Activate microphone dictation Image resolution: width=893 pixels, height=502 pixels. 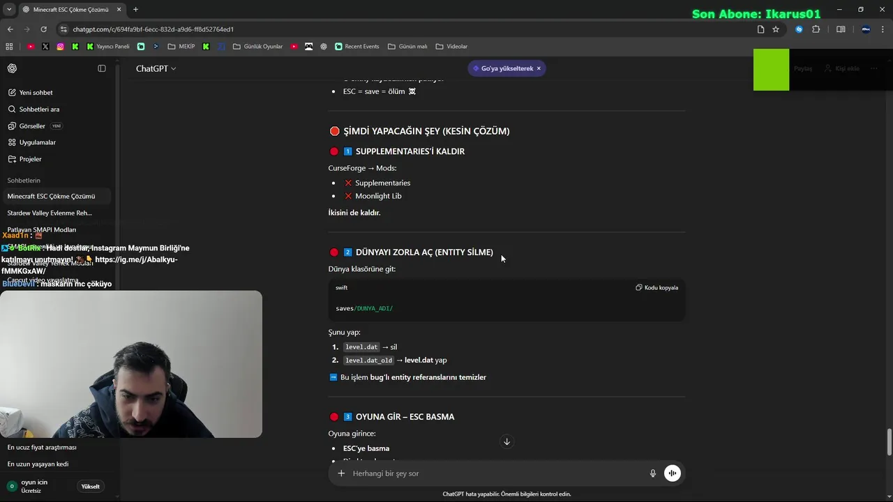coord(653,473)
